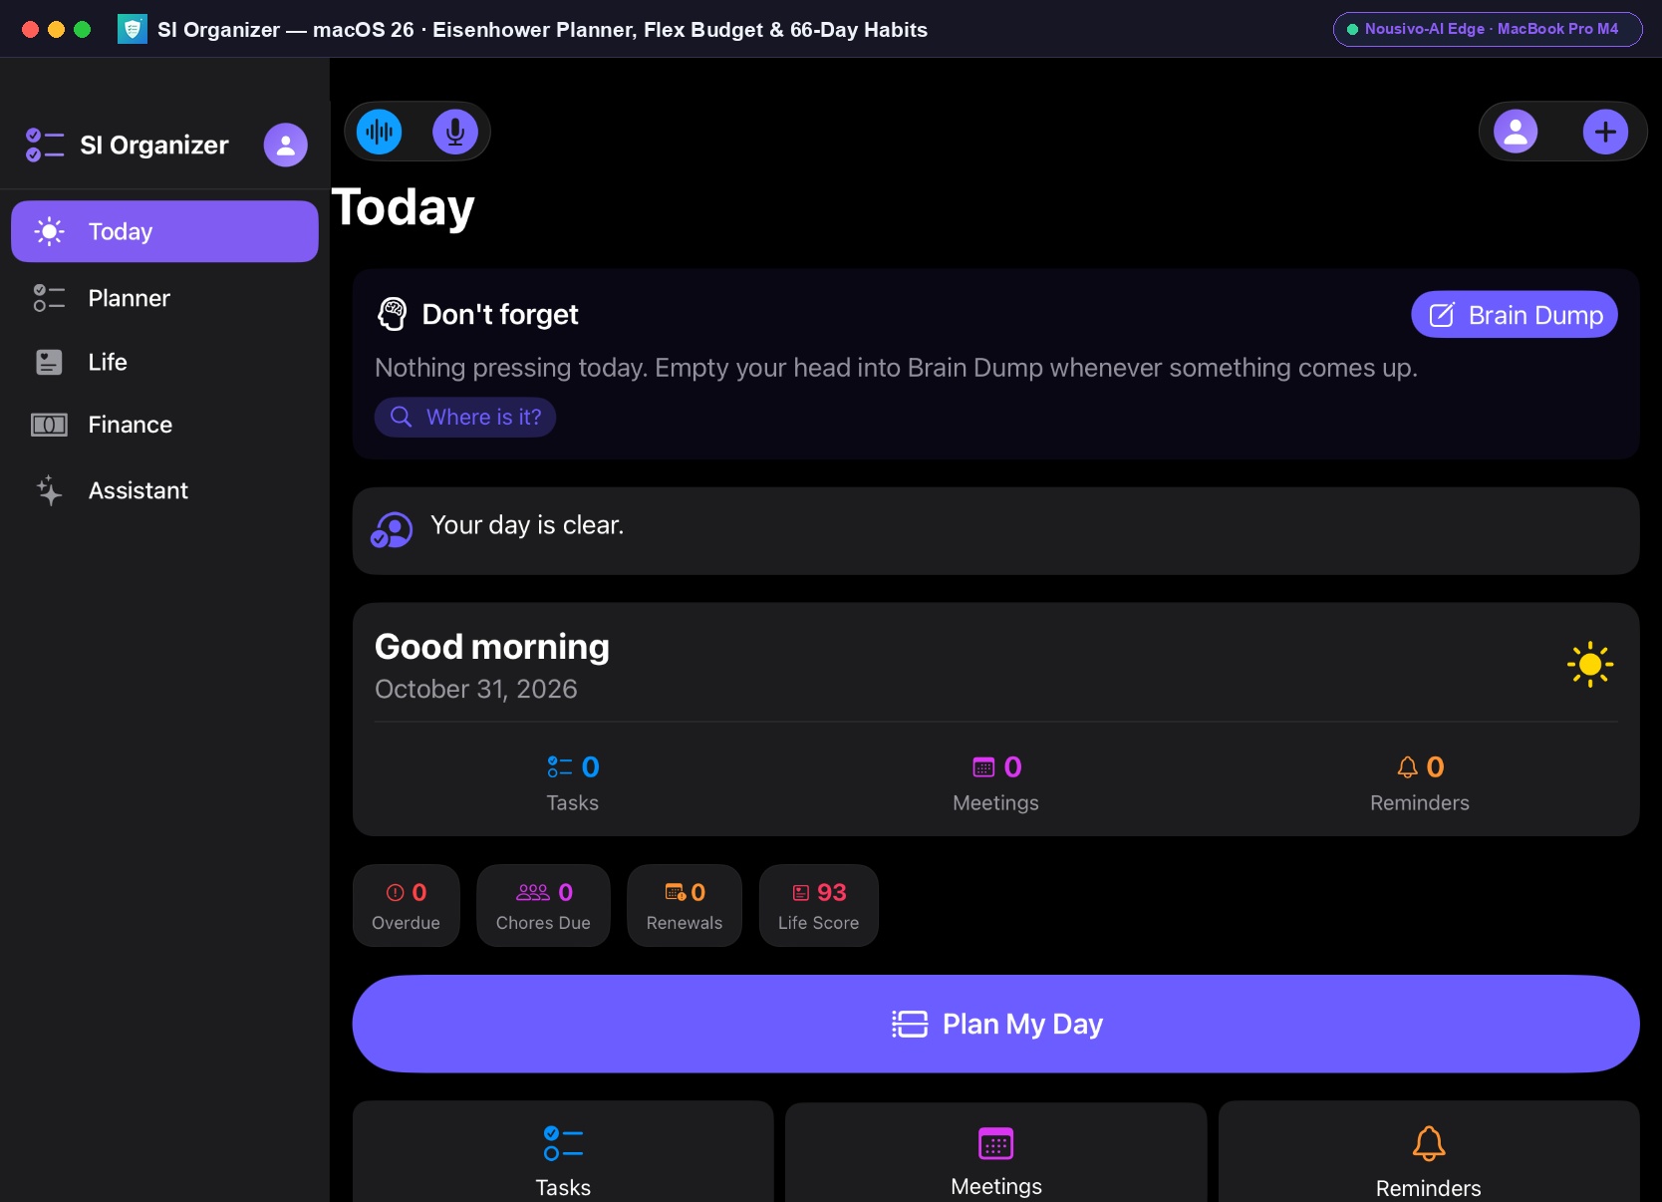This screenshot has height=1202, width=1662.
Task: Click the Your day is clear. message
Action: [x=527, y=525]
